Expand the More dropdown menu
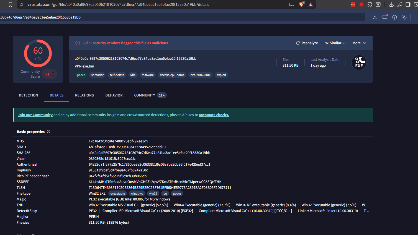The width and height of the screenshot is (418, 235). [359, 43]
